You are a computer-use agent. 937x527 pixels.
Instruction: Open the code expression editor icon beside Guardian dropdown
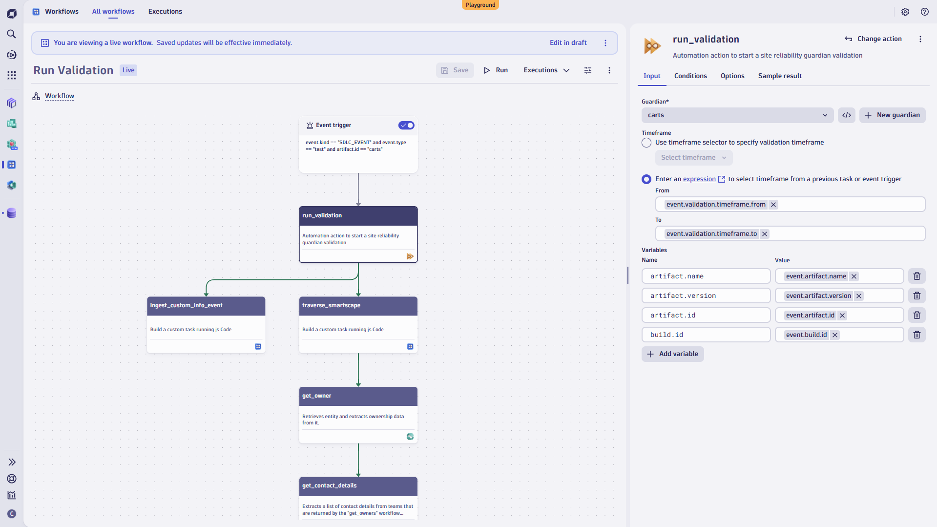point(847,115)
